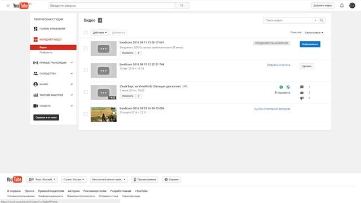Click the comments speech bubble icon

point(302,87)
